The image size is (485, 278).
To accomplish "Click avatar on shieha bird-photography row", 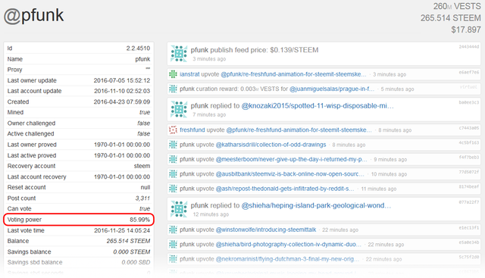I will tap(173, 245).
